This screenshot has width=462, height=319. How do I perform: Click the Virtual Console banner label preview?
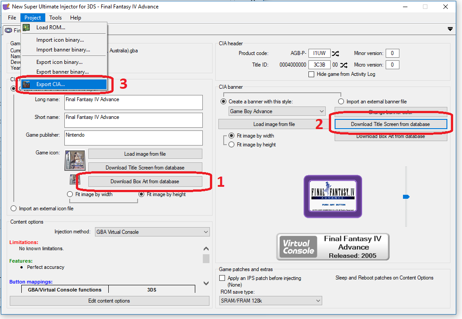(x=333, y=247)
